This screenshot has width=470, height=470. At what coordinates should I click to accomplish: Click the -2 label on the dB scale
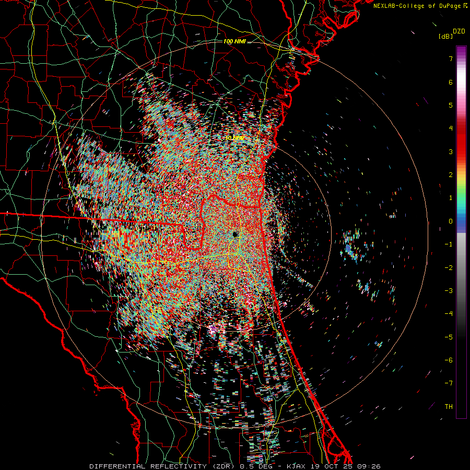point(449,267)
